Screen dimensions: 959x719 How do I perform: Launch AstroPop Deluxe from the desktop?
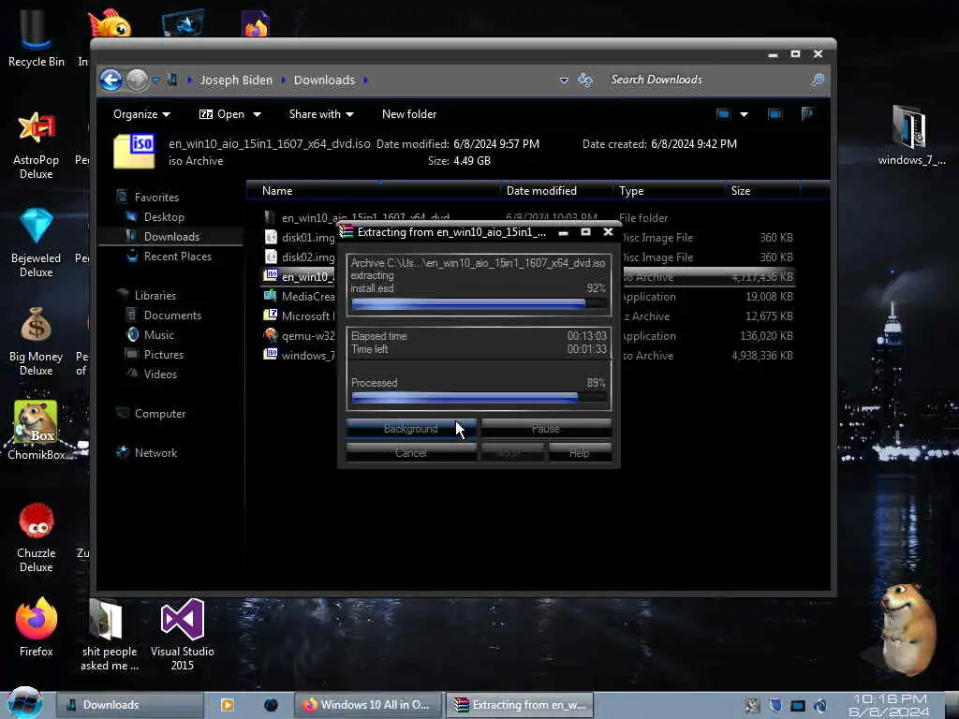(37, 145)
